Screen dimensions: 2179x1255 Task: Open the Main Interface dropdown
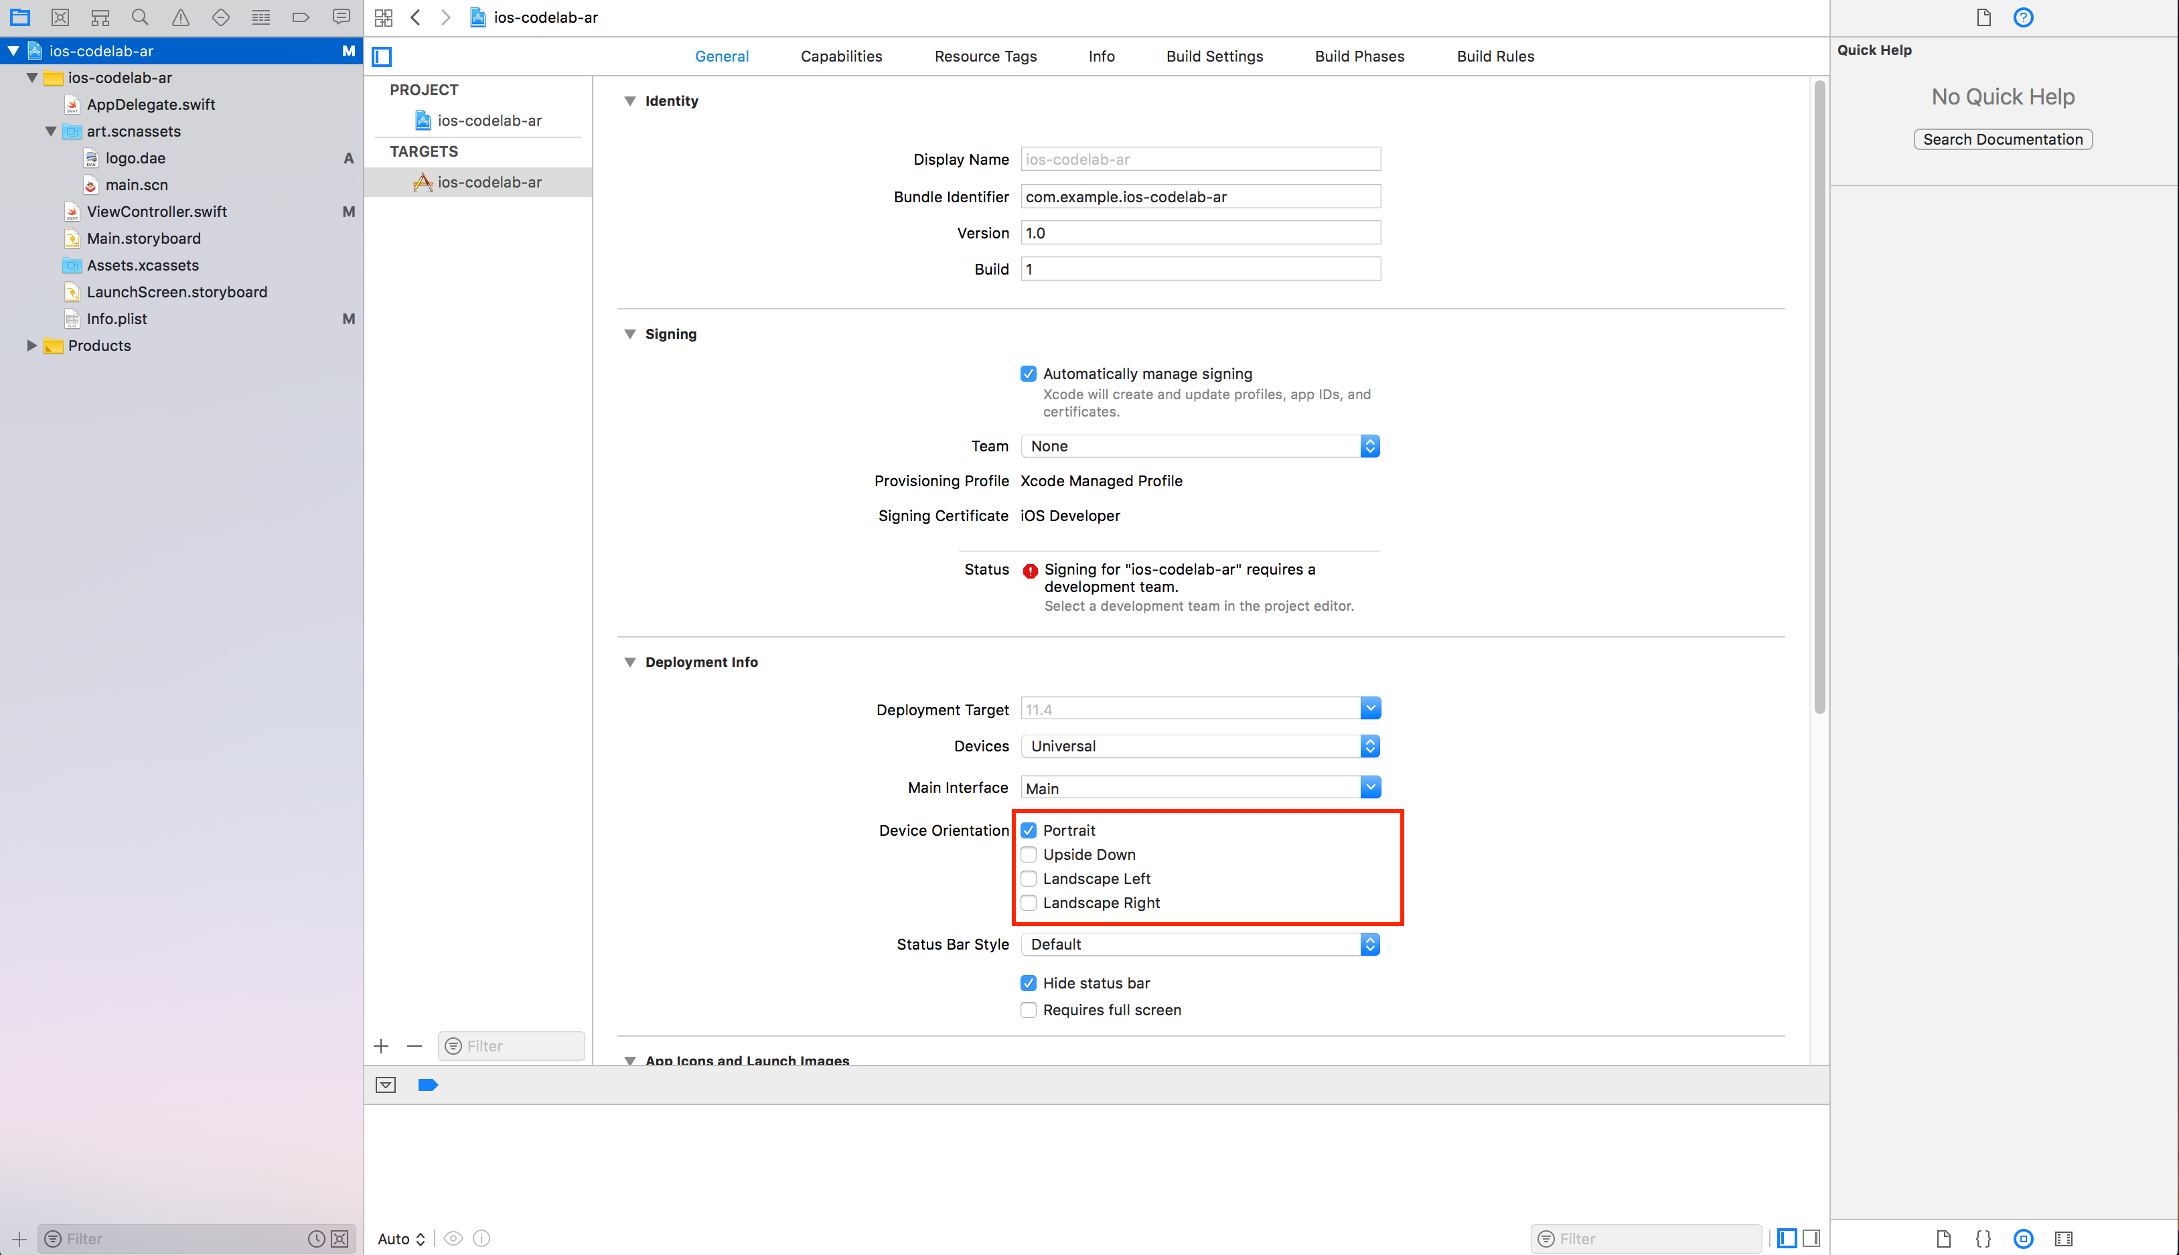coord(1370,787)
